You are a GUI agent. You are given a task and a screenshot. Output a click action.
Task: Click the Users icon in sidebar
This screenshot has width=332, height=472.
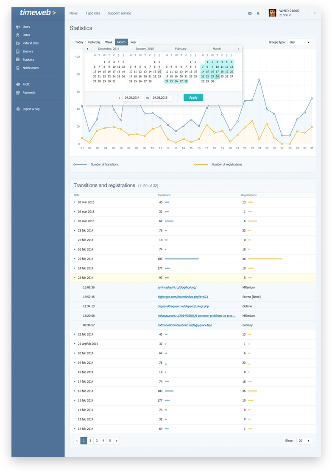pyautogui.click(x=18, y=27)
